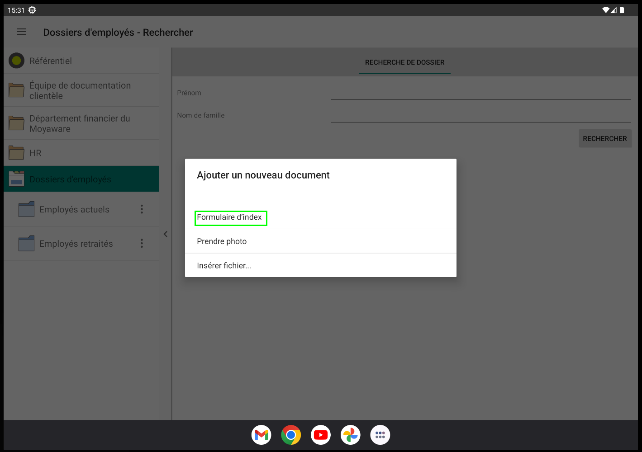This screenshot has width=642, height=452.
Task: Open Département financier du Moyaware folder
Action: coord(81,123)
